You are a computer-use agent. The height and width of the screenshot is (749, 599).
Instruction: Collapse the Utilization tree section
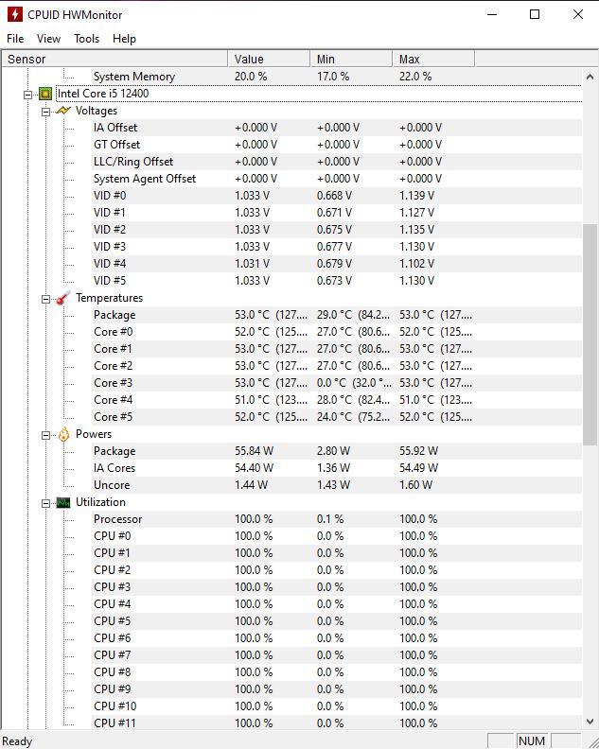click(x=45, y=503)
